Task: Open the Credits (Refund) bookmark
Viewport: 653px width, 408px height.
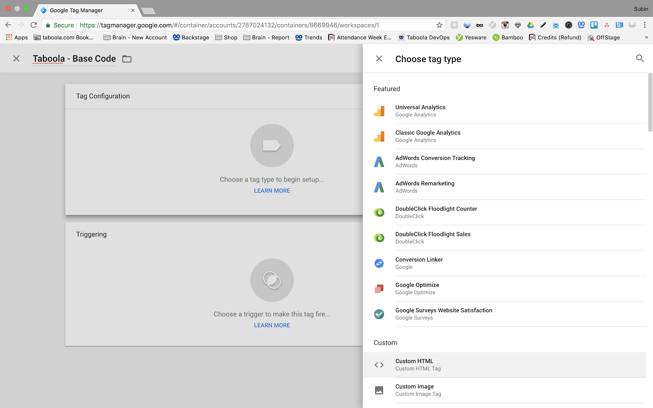Action: (555, 37)
